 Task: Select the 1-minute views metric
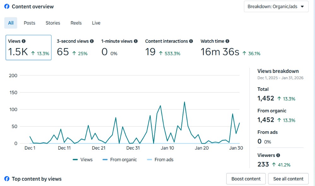click(119, 47)
